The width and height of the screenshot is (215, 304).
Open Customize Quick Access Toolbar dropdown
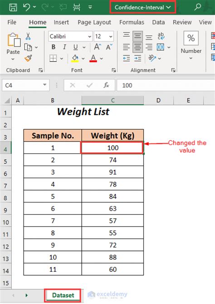coord(90,7)
